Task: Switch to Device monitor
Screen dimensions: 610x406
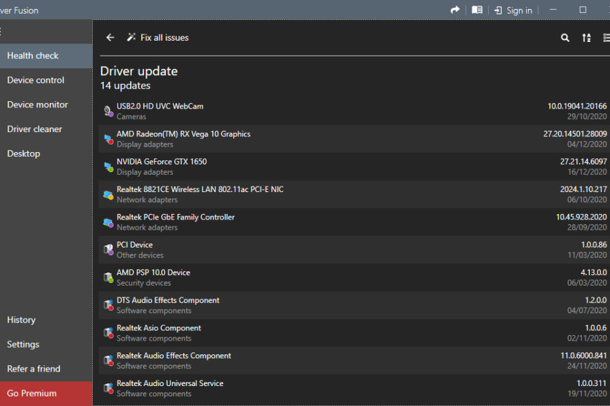Action: (46, 105)
